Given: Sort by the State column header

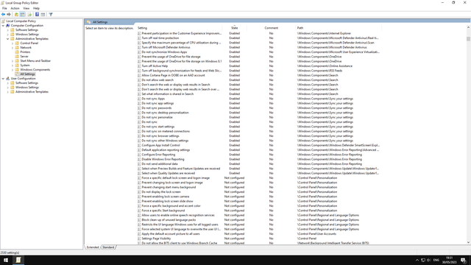Looking at the screenshot, I should coord(234,28).
